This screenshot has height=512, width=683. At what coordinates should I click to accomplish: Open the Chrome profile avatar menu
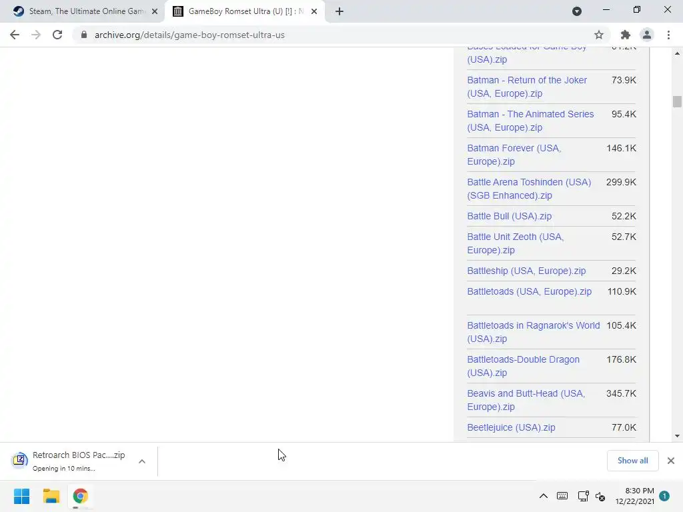click(647, 35)
